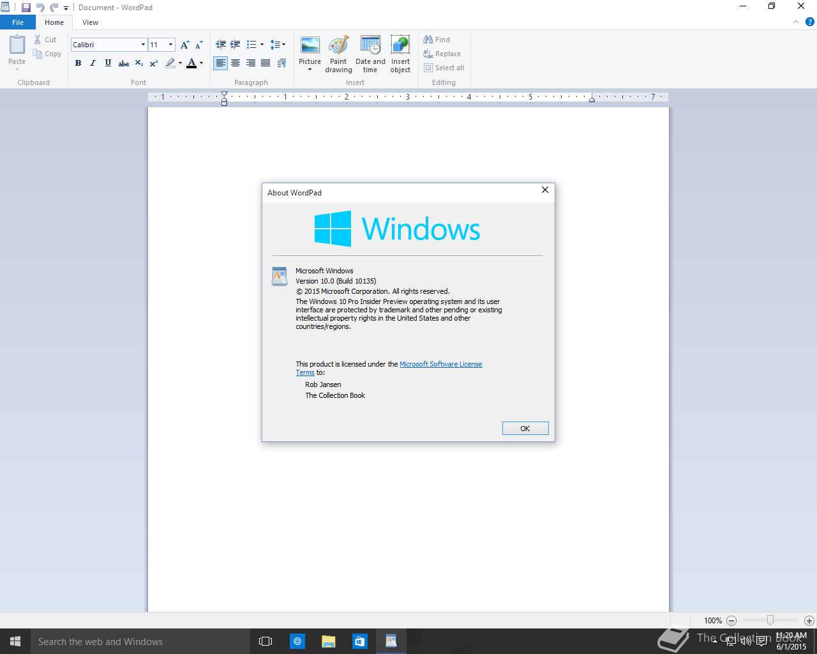Click Decrease indent icon
Viewport: 817px width, 654px height.
pos(221,45)
